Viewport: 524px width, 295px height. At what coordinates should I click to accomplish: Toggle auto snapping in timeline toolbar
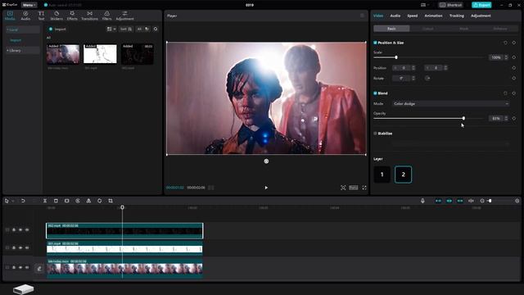point(449,201)
